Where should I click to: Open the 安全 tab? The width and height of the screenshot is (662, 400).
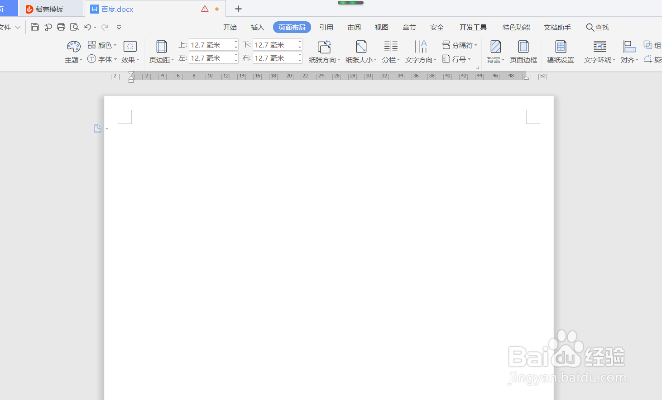(437, 27)
